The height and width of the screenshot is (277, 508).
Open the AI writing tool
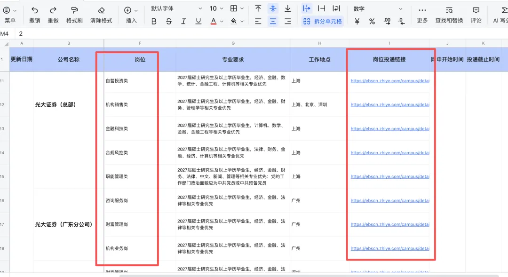click(500, 15)
